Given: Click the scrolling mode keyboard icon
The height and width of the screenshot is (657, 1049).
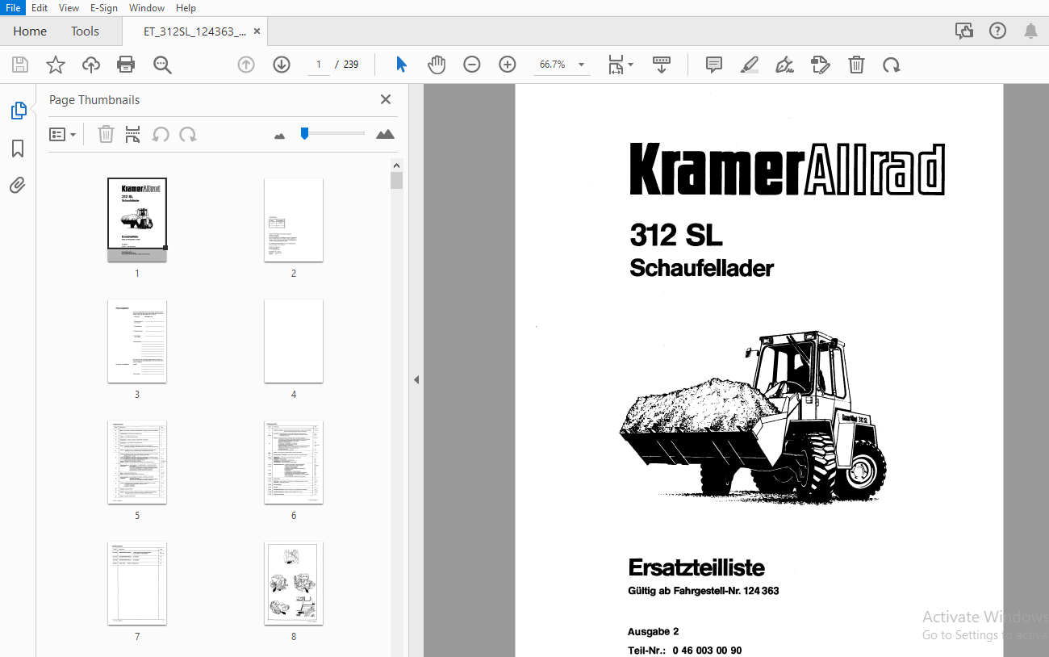Looking at the screenshot, I should [x=662, y=65].
